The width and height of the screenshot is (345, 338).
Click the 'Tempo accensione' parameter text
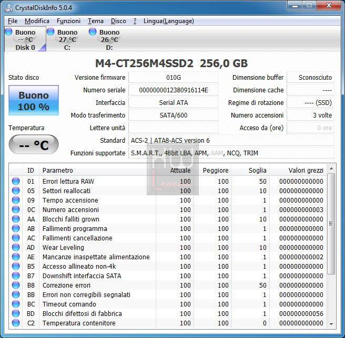(70, 200)
